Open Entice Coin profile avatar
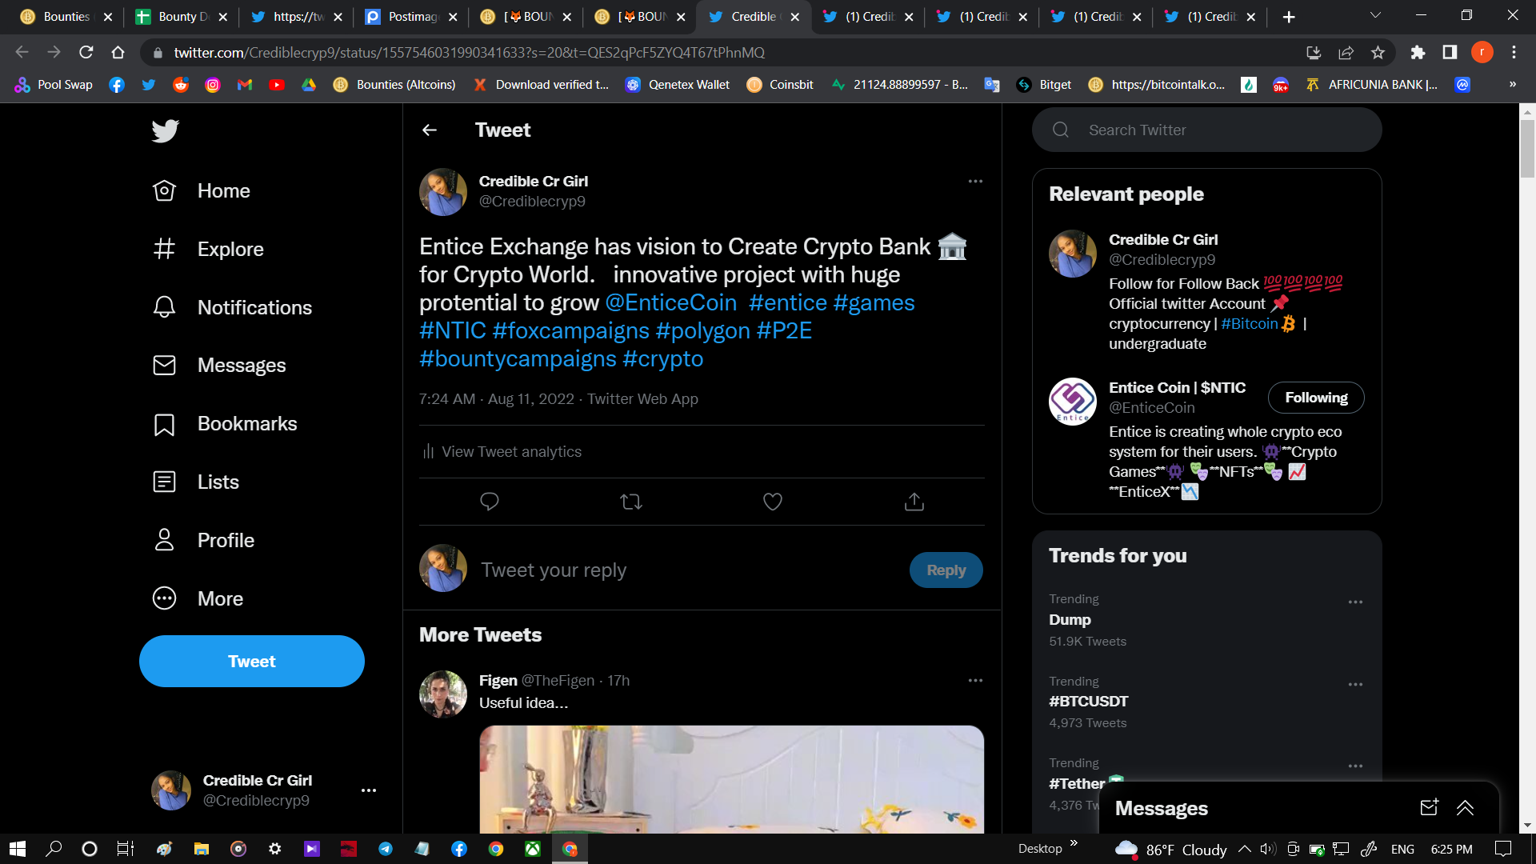This screenshot has height=864, width=1536. tap(1073, 402)
